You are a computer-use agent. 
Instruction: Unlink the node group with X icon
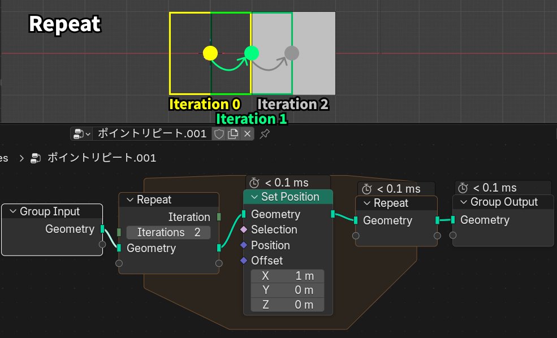247,134
